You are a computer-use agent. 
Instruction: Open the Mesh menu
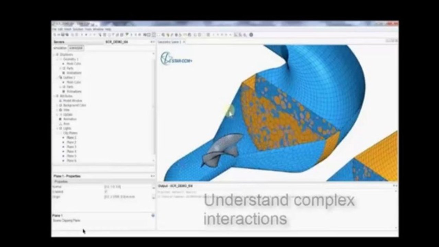(68, 30)
